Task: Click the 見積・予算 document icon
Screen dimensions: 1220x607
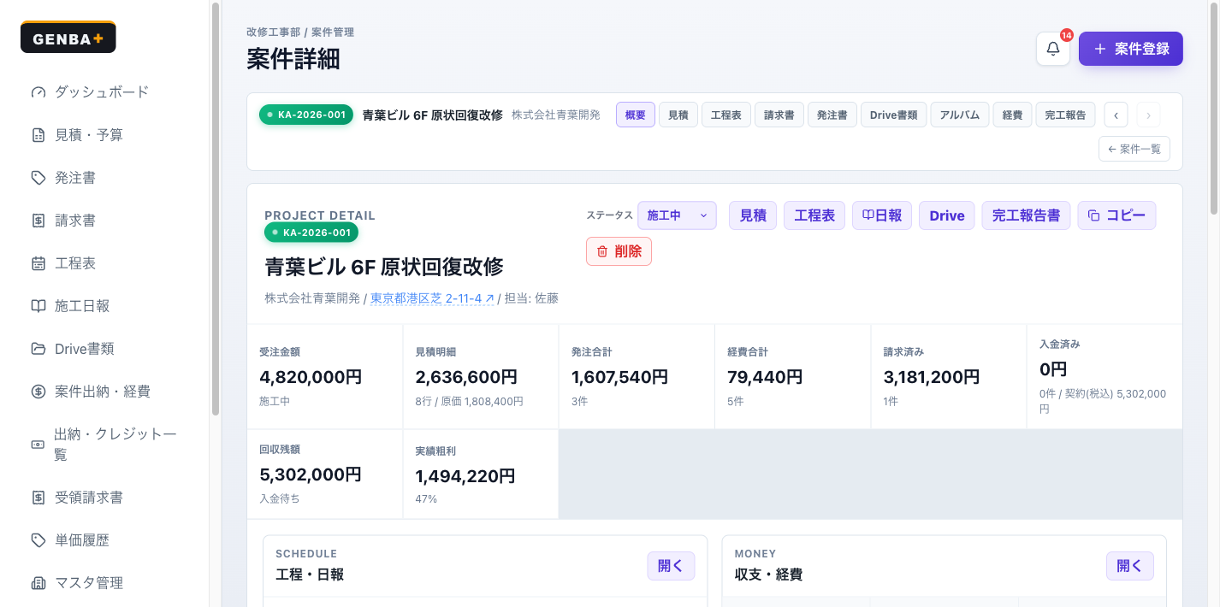Action: pyautogui.click(x=38, y=135)
